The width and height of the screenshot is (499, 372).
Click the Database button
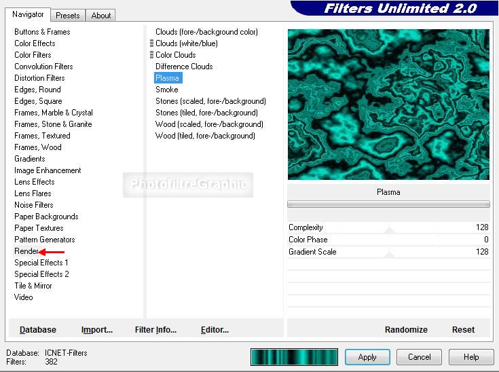point(38,330)
